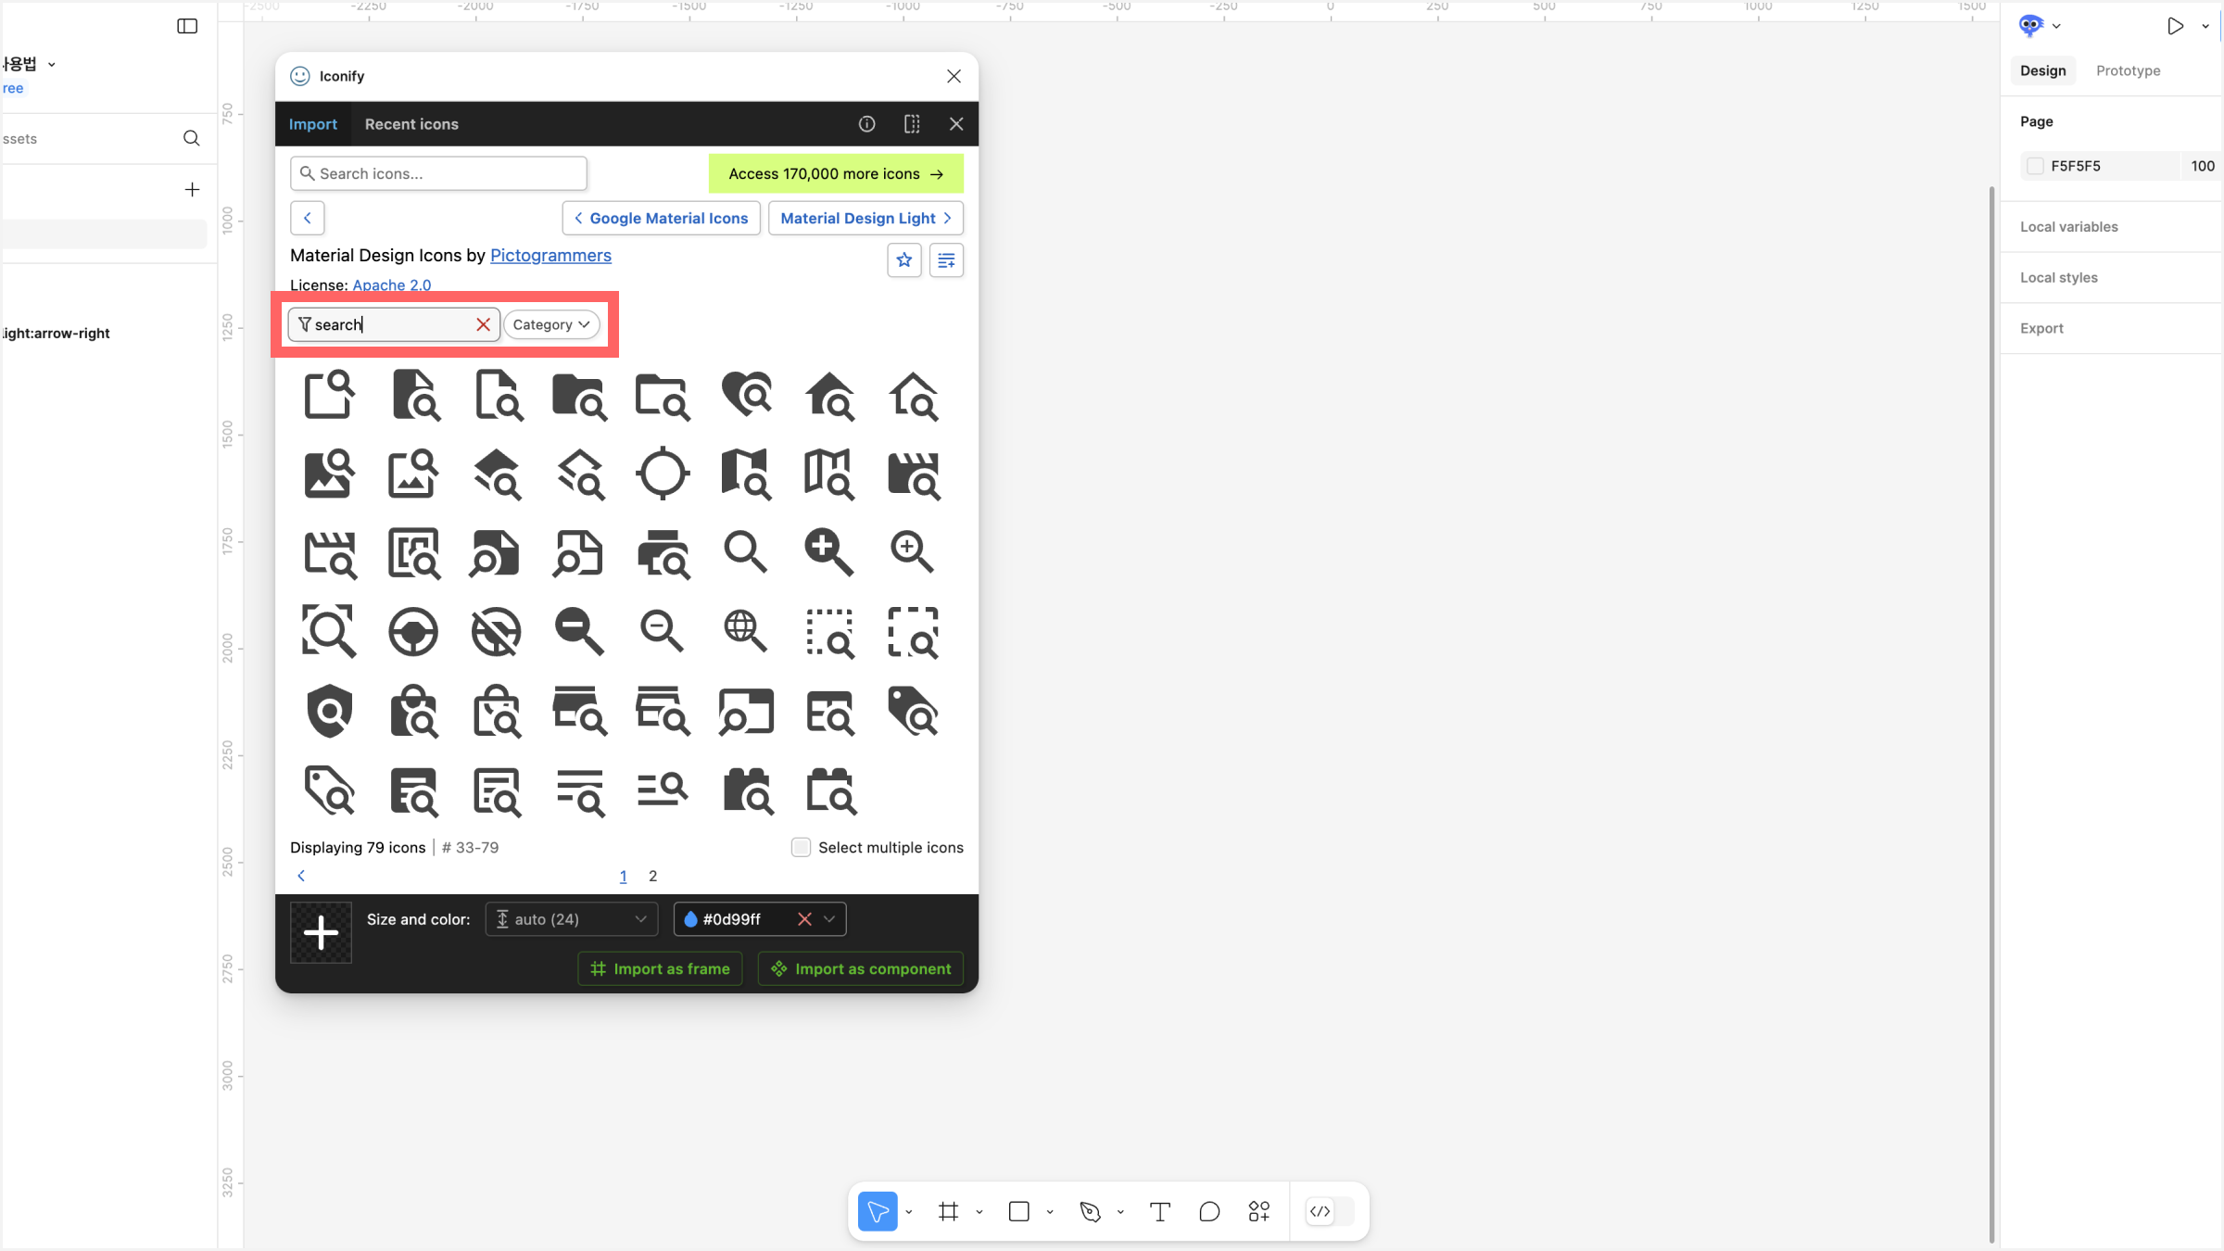The width and height of the screenshot is (2224, 1251).
Task: Open the icon set list view button
Action: coord(946,260)
